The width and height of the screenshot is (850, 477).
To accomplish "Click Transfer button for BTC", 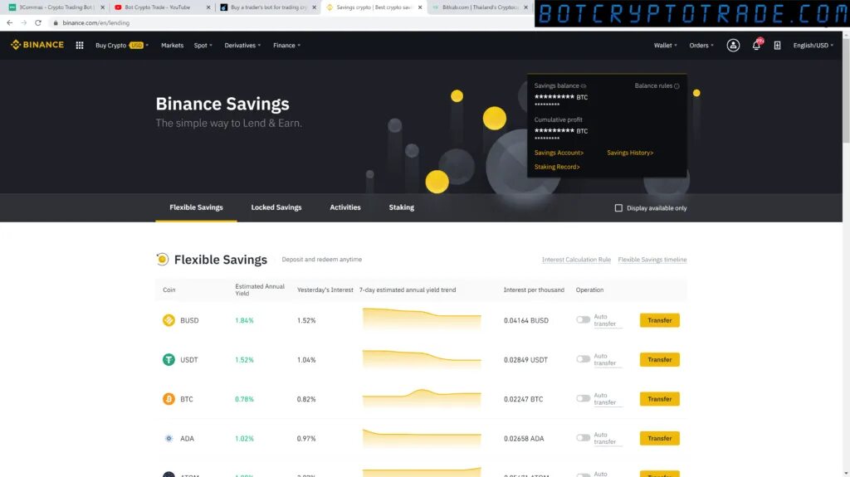I will [x=659, y=399].
